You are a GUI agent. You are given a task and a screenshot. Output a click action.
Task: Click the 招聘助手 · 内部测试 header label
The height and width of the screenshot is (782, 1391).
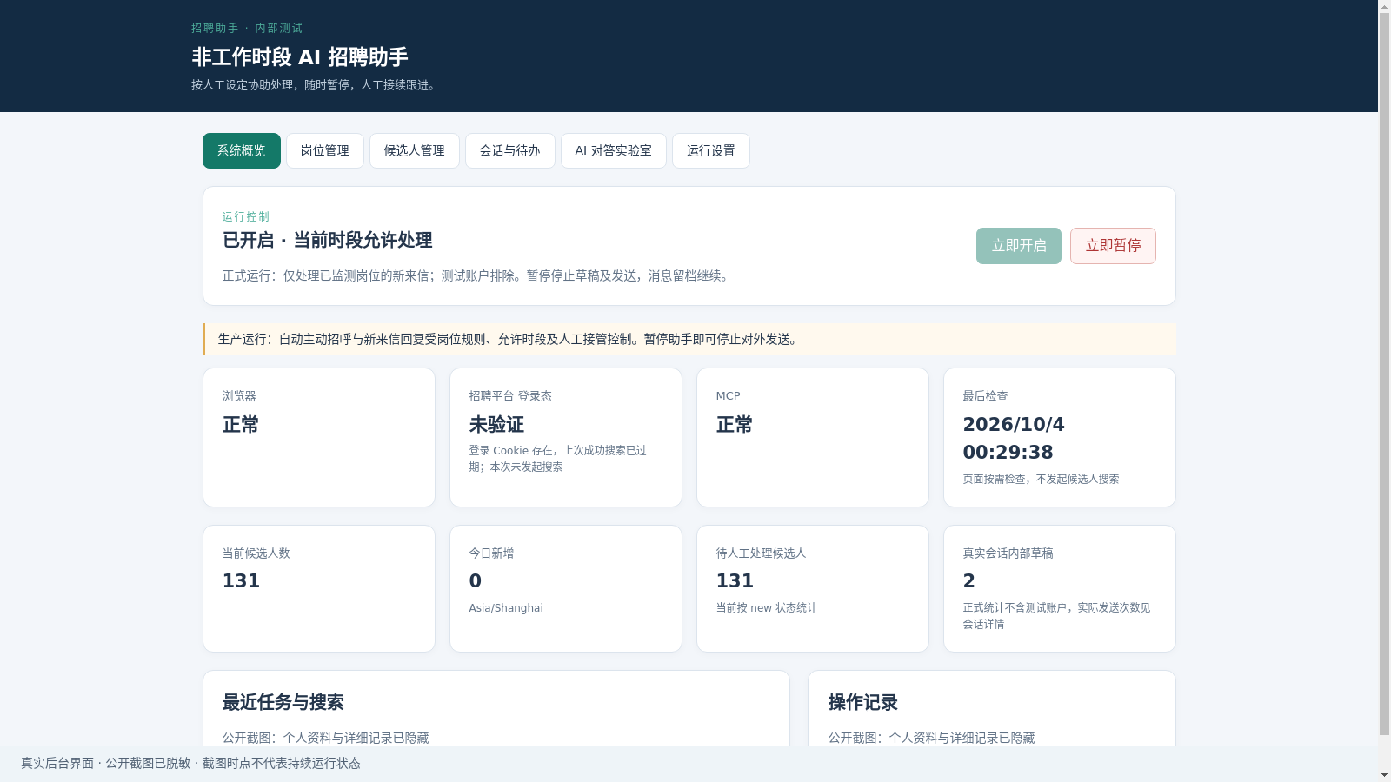(x=247, y=28)
